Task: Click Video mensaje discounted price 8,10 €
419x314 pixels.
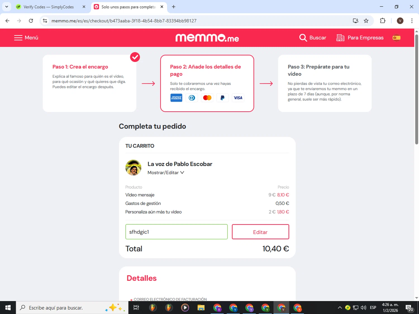Action: pos(283,195)
